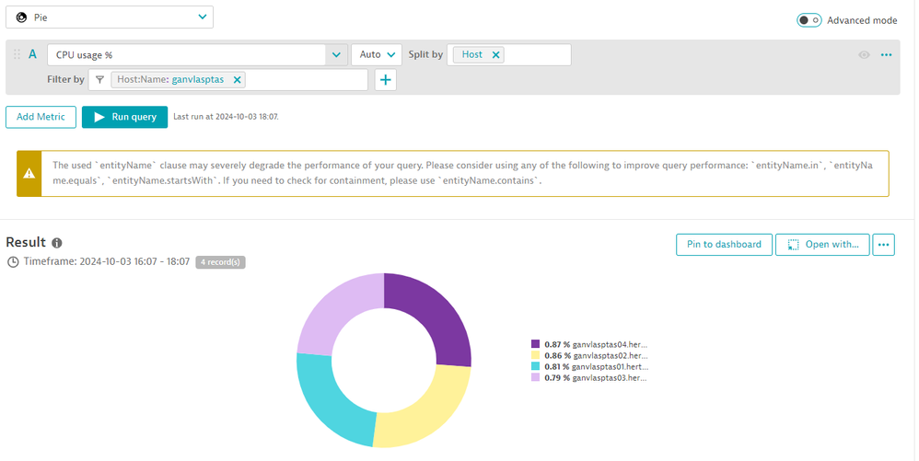Screen dimensions: 919x461
Task: Click the Run query button
Action: [125, 117]
